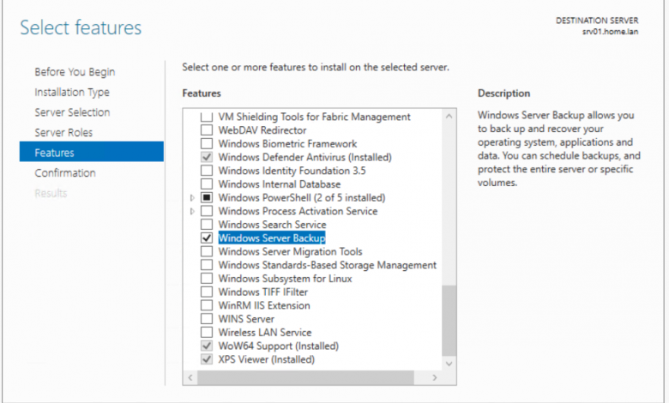Select the Features step in sidebar
This screenshot has height=403, width=669.
(x=91, y=152)
